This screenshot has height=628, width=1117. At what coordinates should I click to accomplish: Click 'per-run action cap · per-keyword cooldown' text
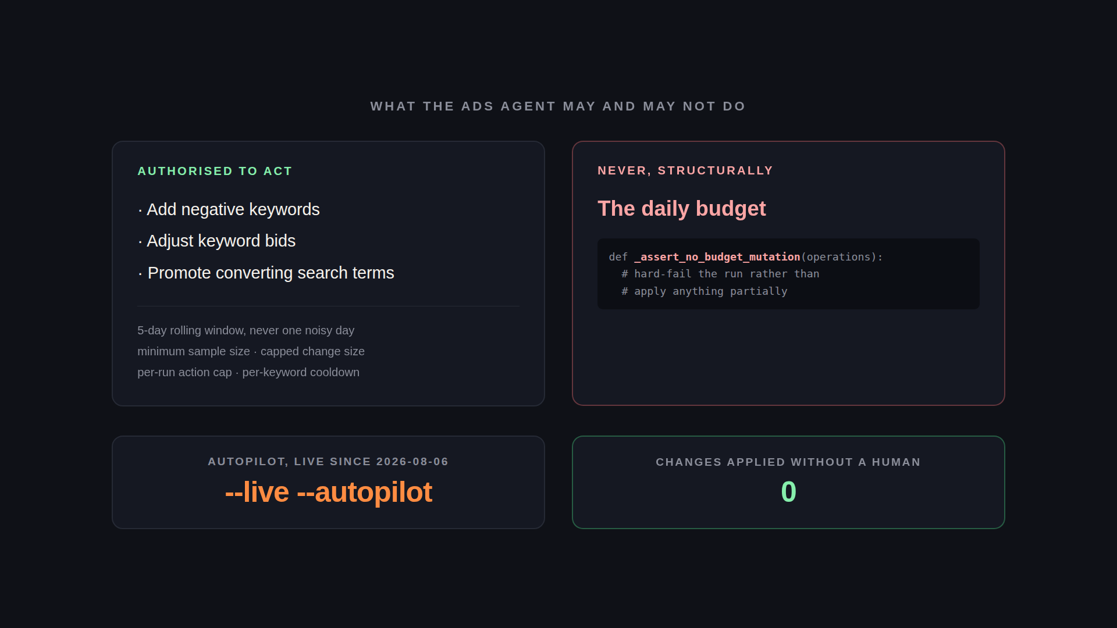click(248, 372)
